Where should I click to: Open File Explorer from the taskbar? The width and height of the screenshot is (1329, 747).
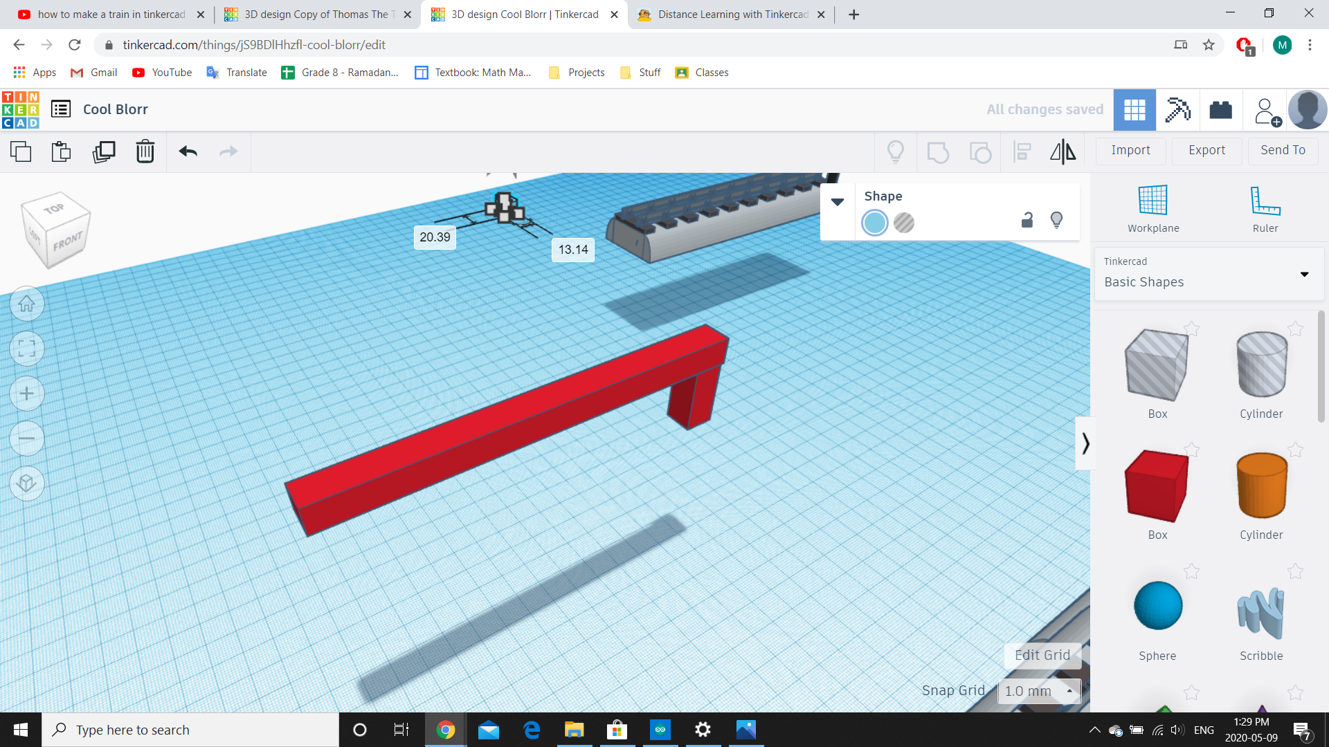pyautogui.click(x=574, y=730)
